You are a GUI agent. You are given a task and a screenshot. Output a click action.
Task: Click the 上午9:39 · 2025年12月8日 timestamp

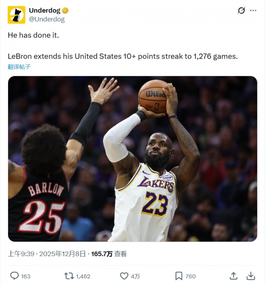[x=47, y=254]
